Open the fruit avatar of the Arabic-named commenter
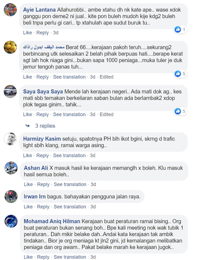Viewport: 201px width, 260px height. 10,47
